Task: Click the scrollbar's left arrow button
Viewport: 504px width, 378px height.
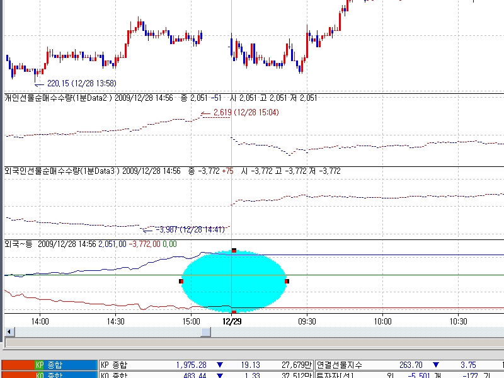Action: click(x=8, y=331)
